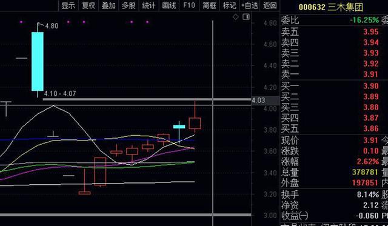Open the 多股 view
The width and height of the screenshot is (388, 226).
129,5
